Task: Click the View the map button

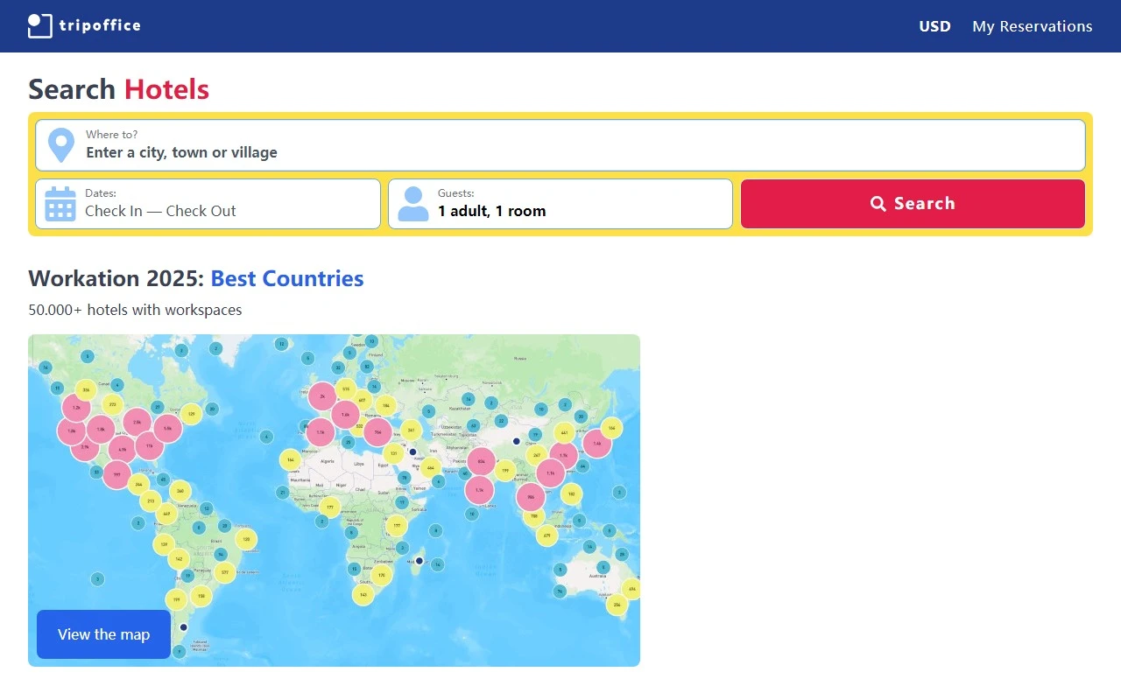Action: tap(103, 634)
